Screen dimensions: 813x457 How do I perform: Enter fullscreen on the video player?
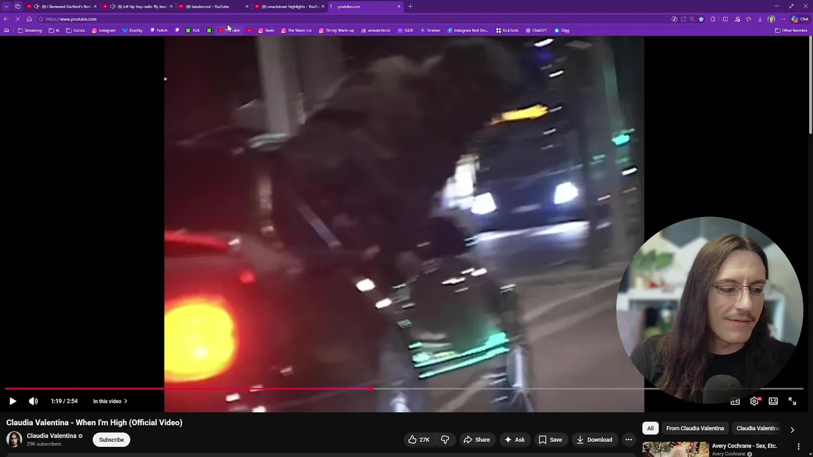[792, 401]
